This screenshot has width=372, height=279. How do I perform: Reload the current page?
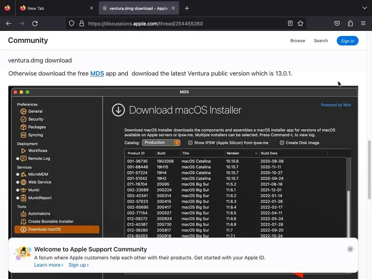(35, 24)
